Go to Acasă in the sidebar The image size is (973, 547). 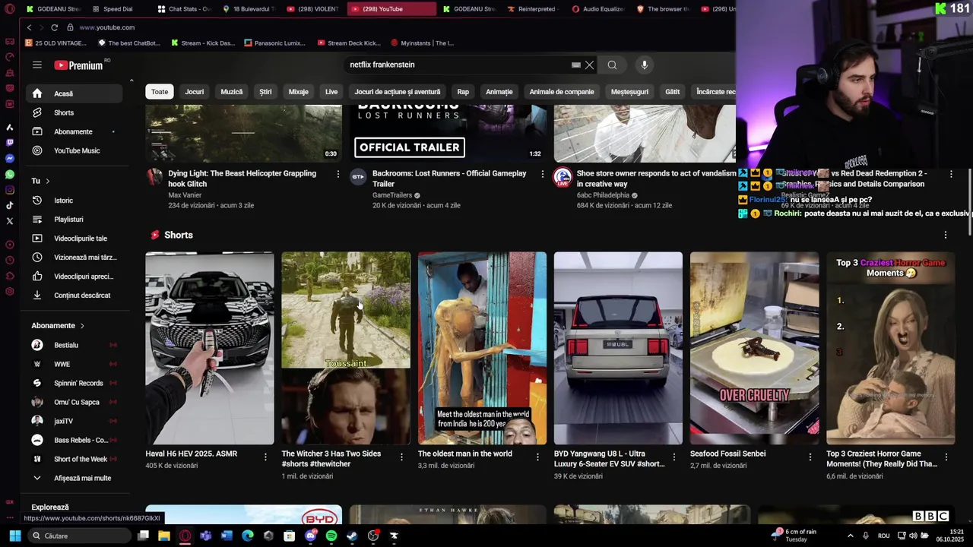[74, 93]
